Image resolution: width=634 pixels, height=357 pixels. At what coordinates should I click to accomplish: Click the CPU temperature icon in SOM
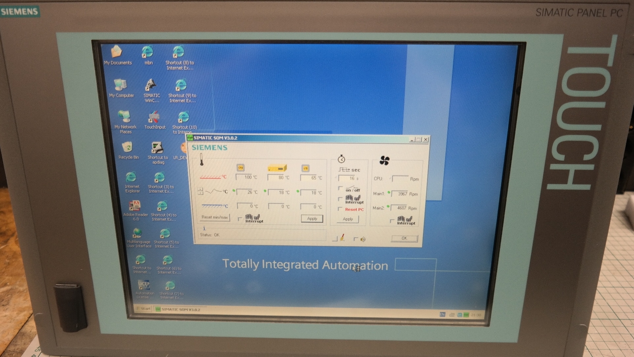[x=241, y=167]
